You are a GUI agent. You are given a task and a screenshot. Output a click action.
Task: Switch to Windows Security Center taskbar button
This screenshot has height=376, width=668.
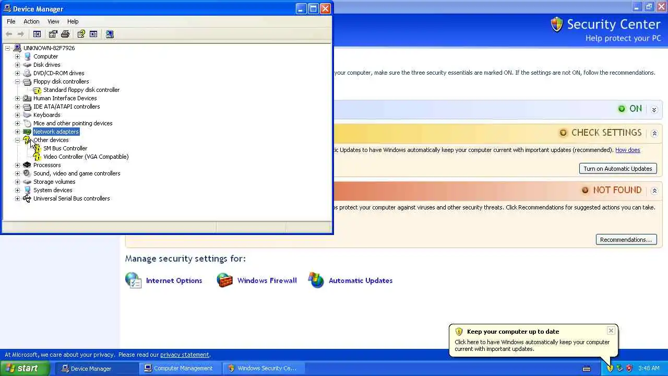[x=263, y=368]
